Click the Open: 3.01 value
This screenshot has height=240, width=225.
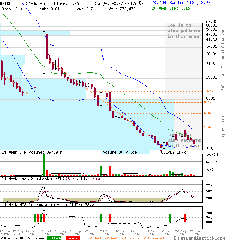click(x=13, y=9)
